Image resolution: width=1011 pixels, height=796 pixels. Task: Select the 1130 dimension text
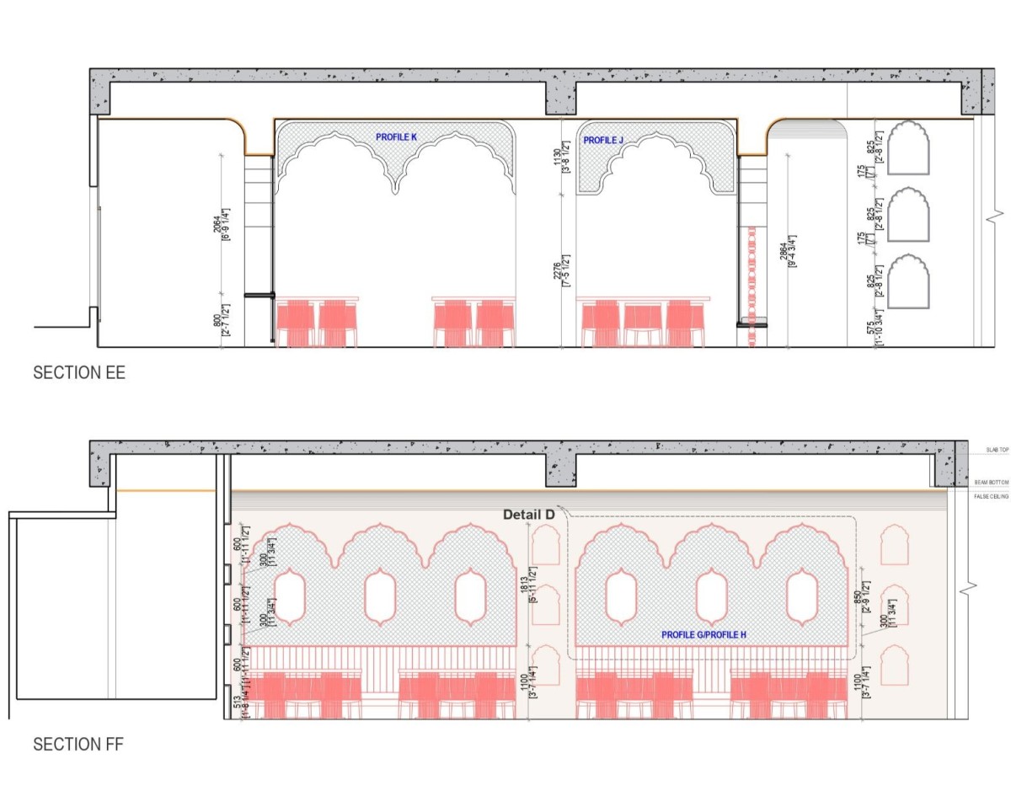pos(559,158)
